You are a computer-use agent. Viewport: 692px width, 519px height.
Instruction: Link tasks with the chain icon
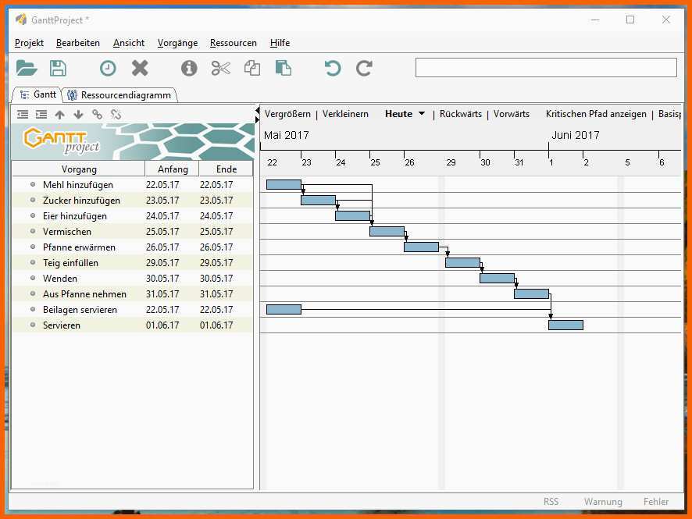tap(97, 115)
